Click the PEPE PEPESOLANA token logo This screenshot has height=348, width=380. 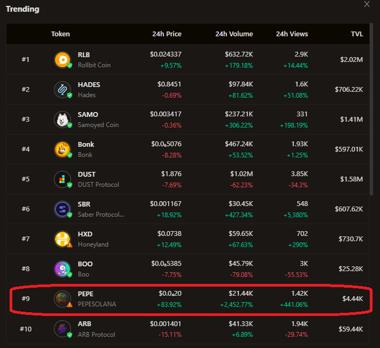[x=62, y=298]
